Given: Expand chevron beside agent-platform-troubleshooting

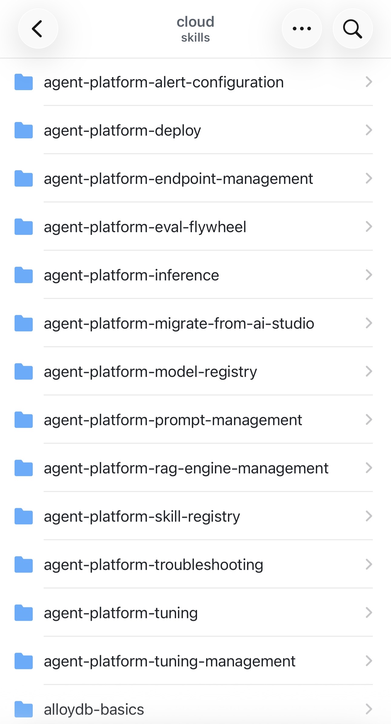Looking at the screenshot, I should [x=369, y=564].
